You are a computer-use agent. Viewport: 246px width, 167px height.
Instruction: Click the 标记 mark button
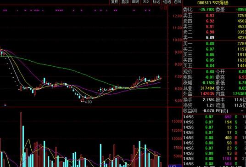click(x=156, y=2)
